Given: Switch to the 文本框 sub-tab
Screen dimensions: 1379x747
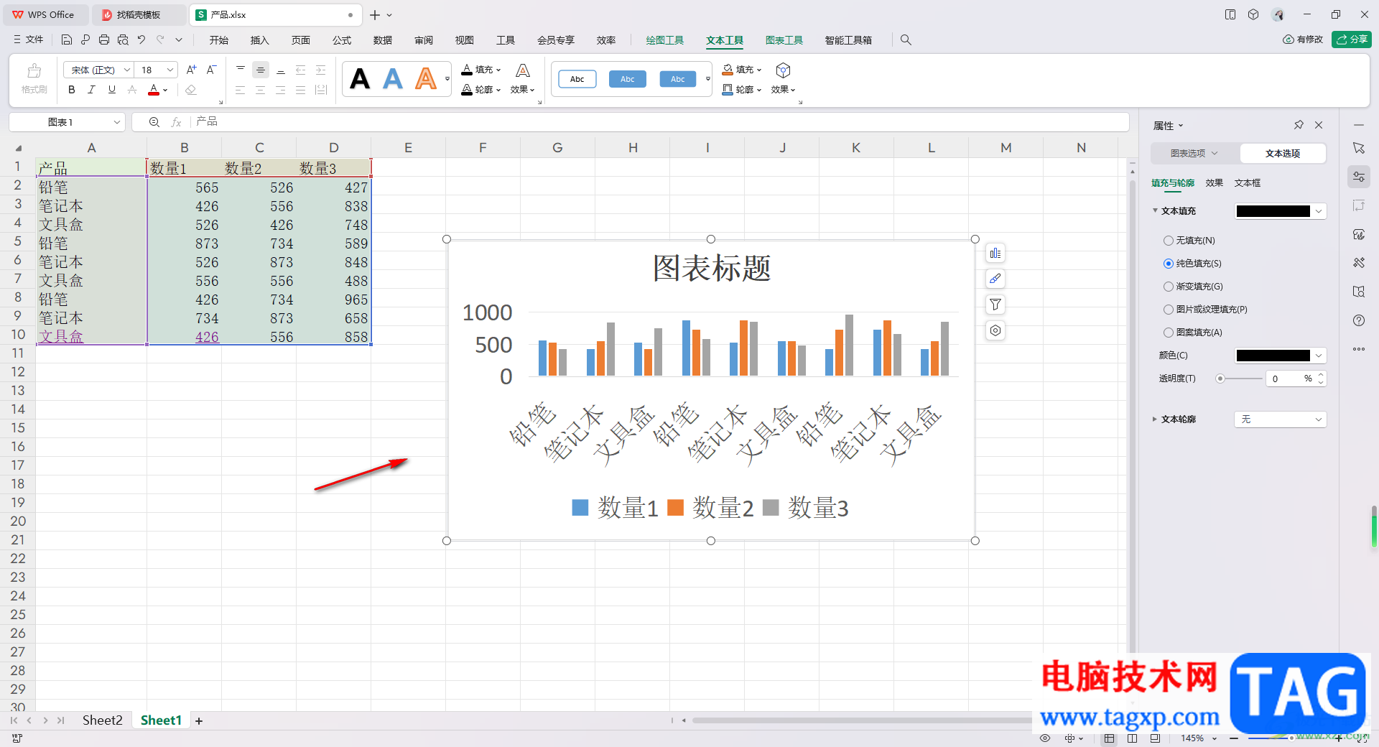Looking at the screenshot, I should (1248, 183).
